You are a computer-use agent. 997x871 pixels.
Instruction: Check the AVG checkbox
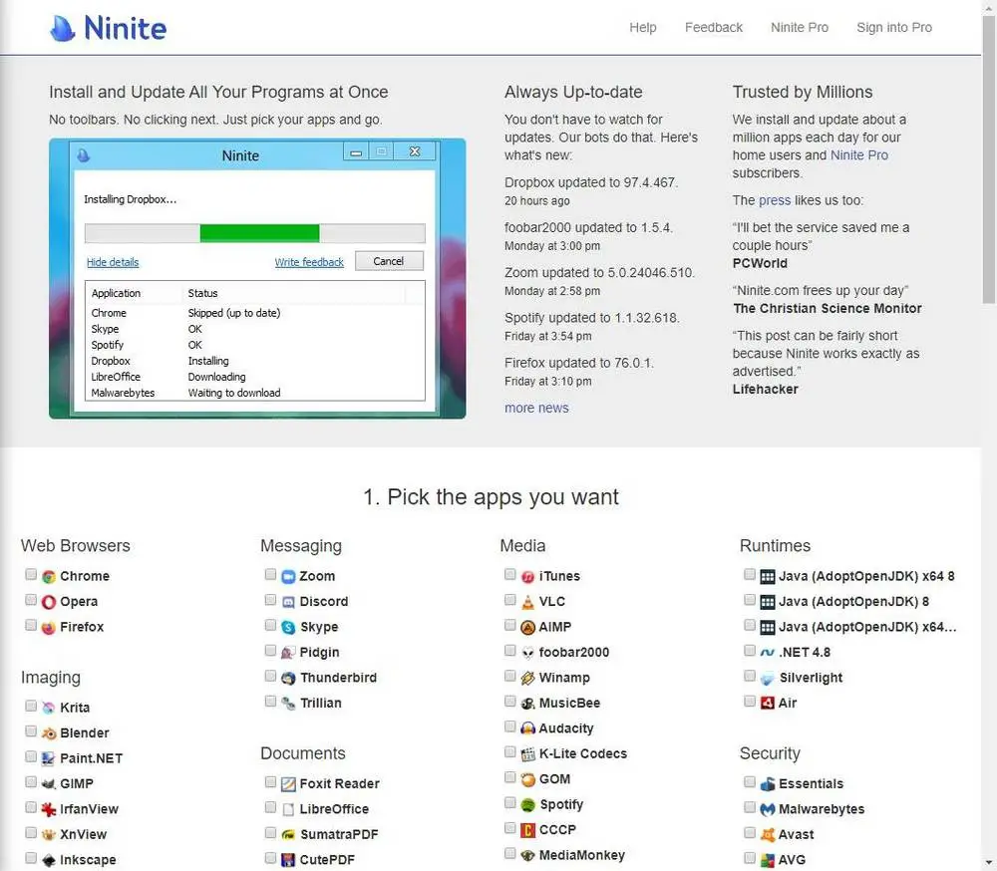[750, 858]
